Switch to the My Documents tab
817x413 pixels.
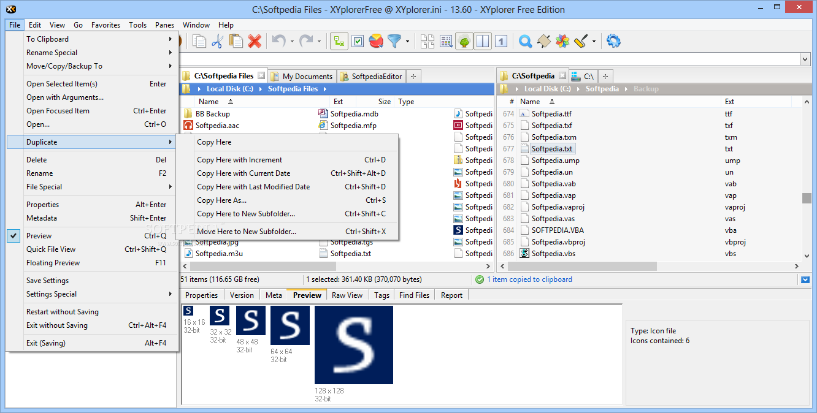(x=302, y=76)
